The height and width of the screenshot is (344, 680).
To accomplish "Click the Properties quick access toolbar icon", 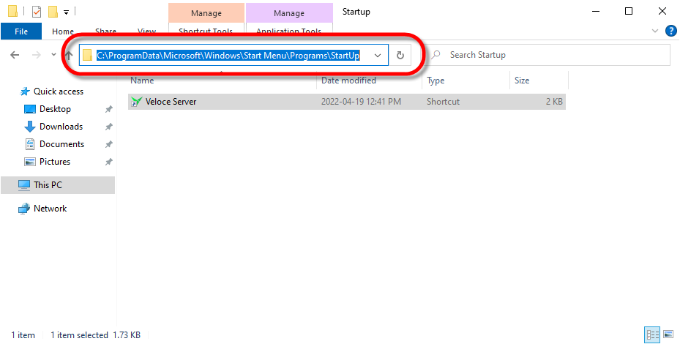I will click(37, 12).
